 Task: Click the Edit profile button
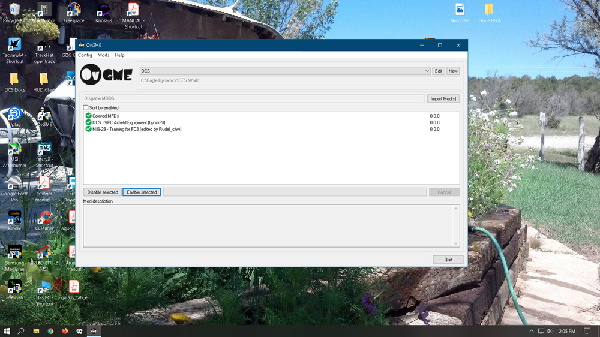(439, 71)
